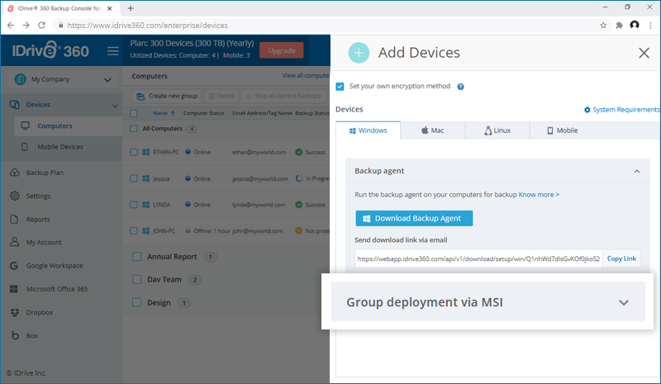Open the browser extensions puzzle icon
This screenshot has width=661, height=384.
click(x=619, y=25)
